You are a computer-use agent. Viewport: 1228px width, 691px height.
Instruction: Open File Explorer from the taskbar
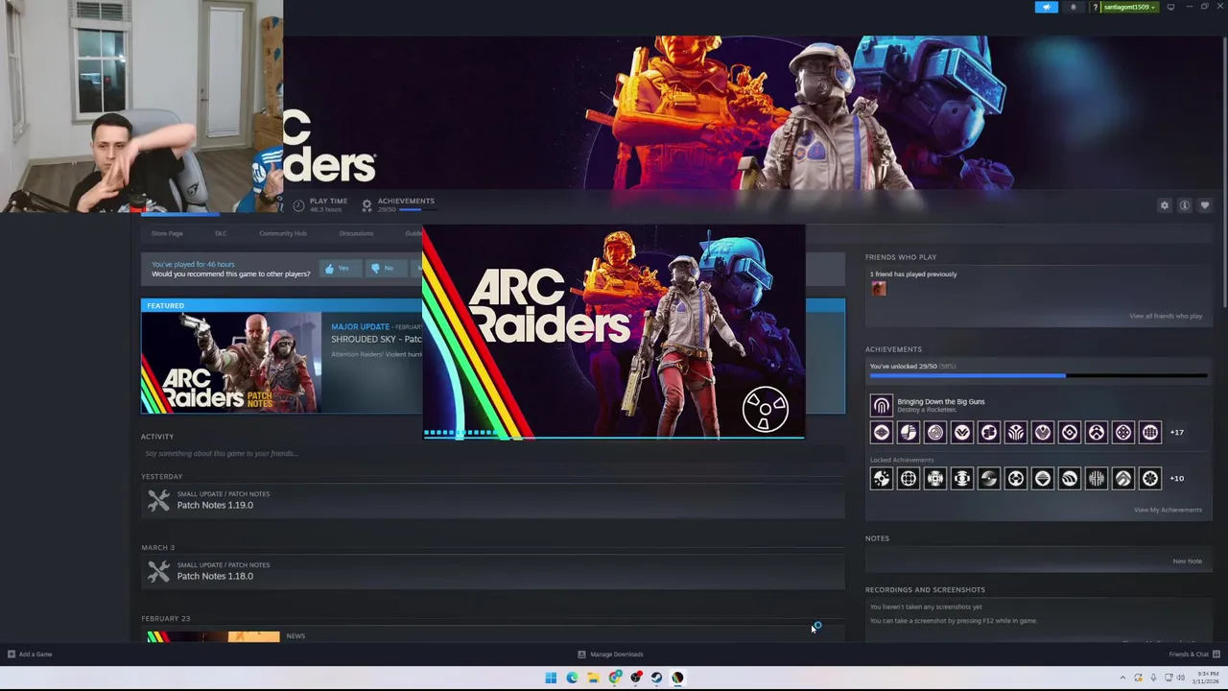click(x=593, y=678)
